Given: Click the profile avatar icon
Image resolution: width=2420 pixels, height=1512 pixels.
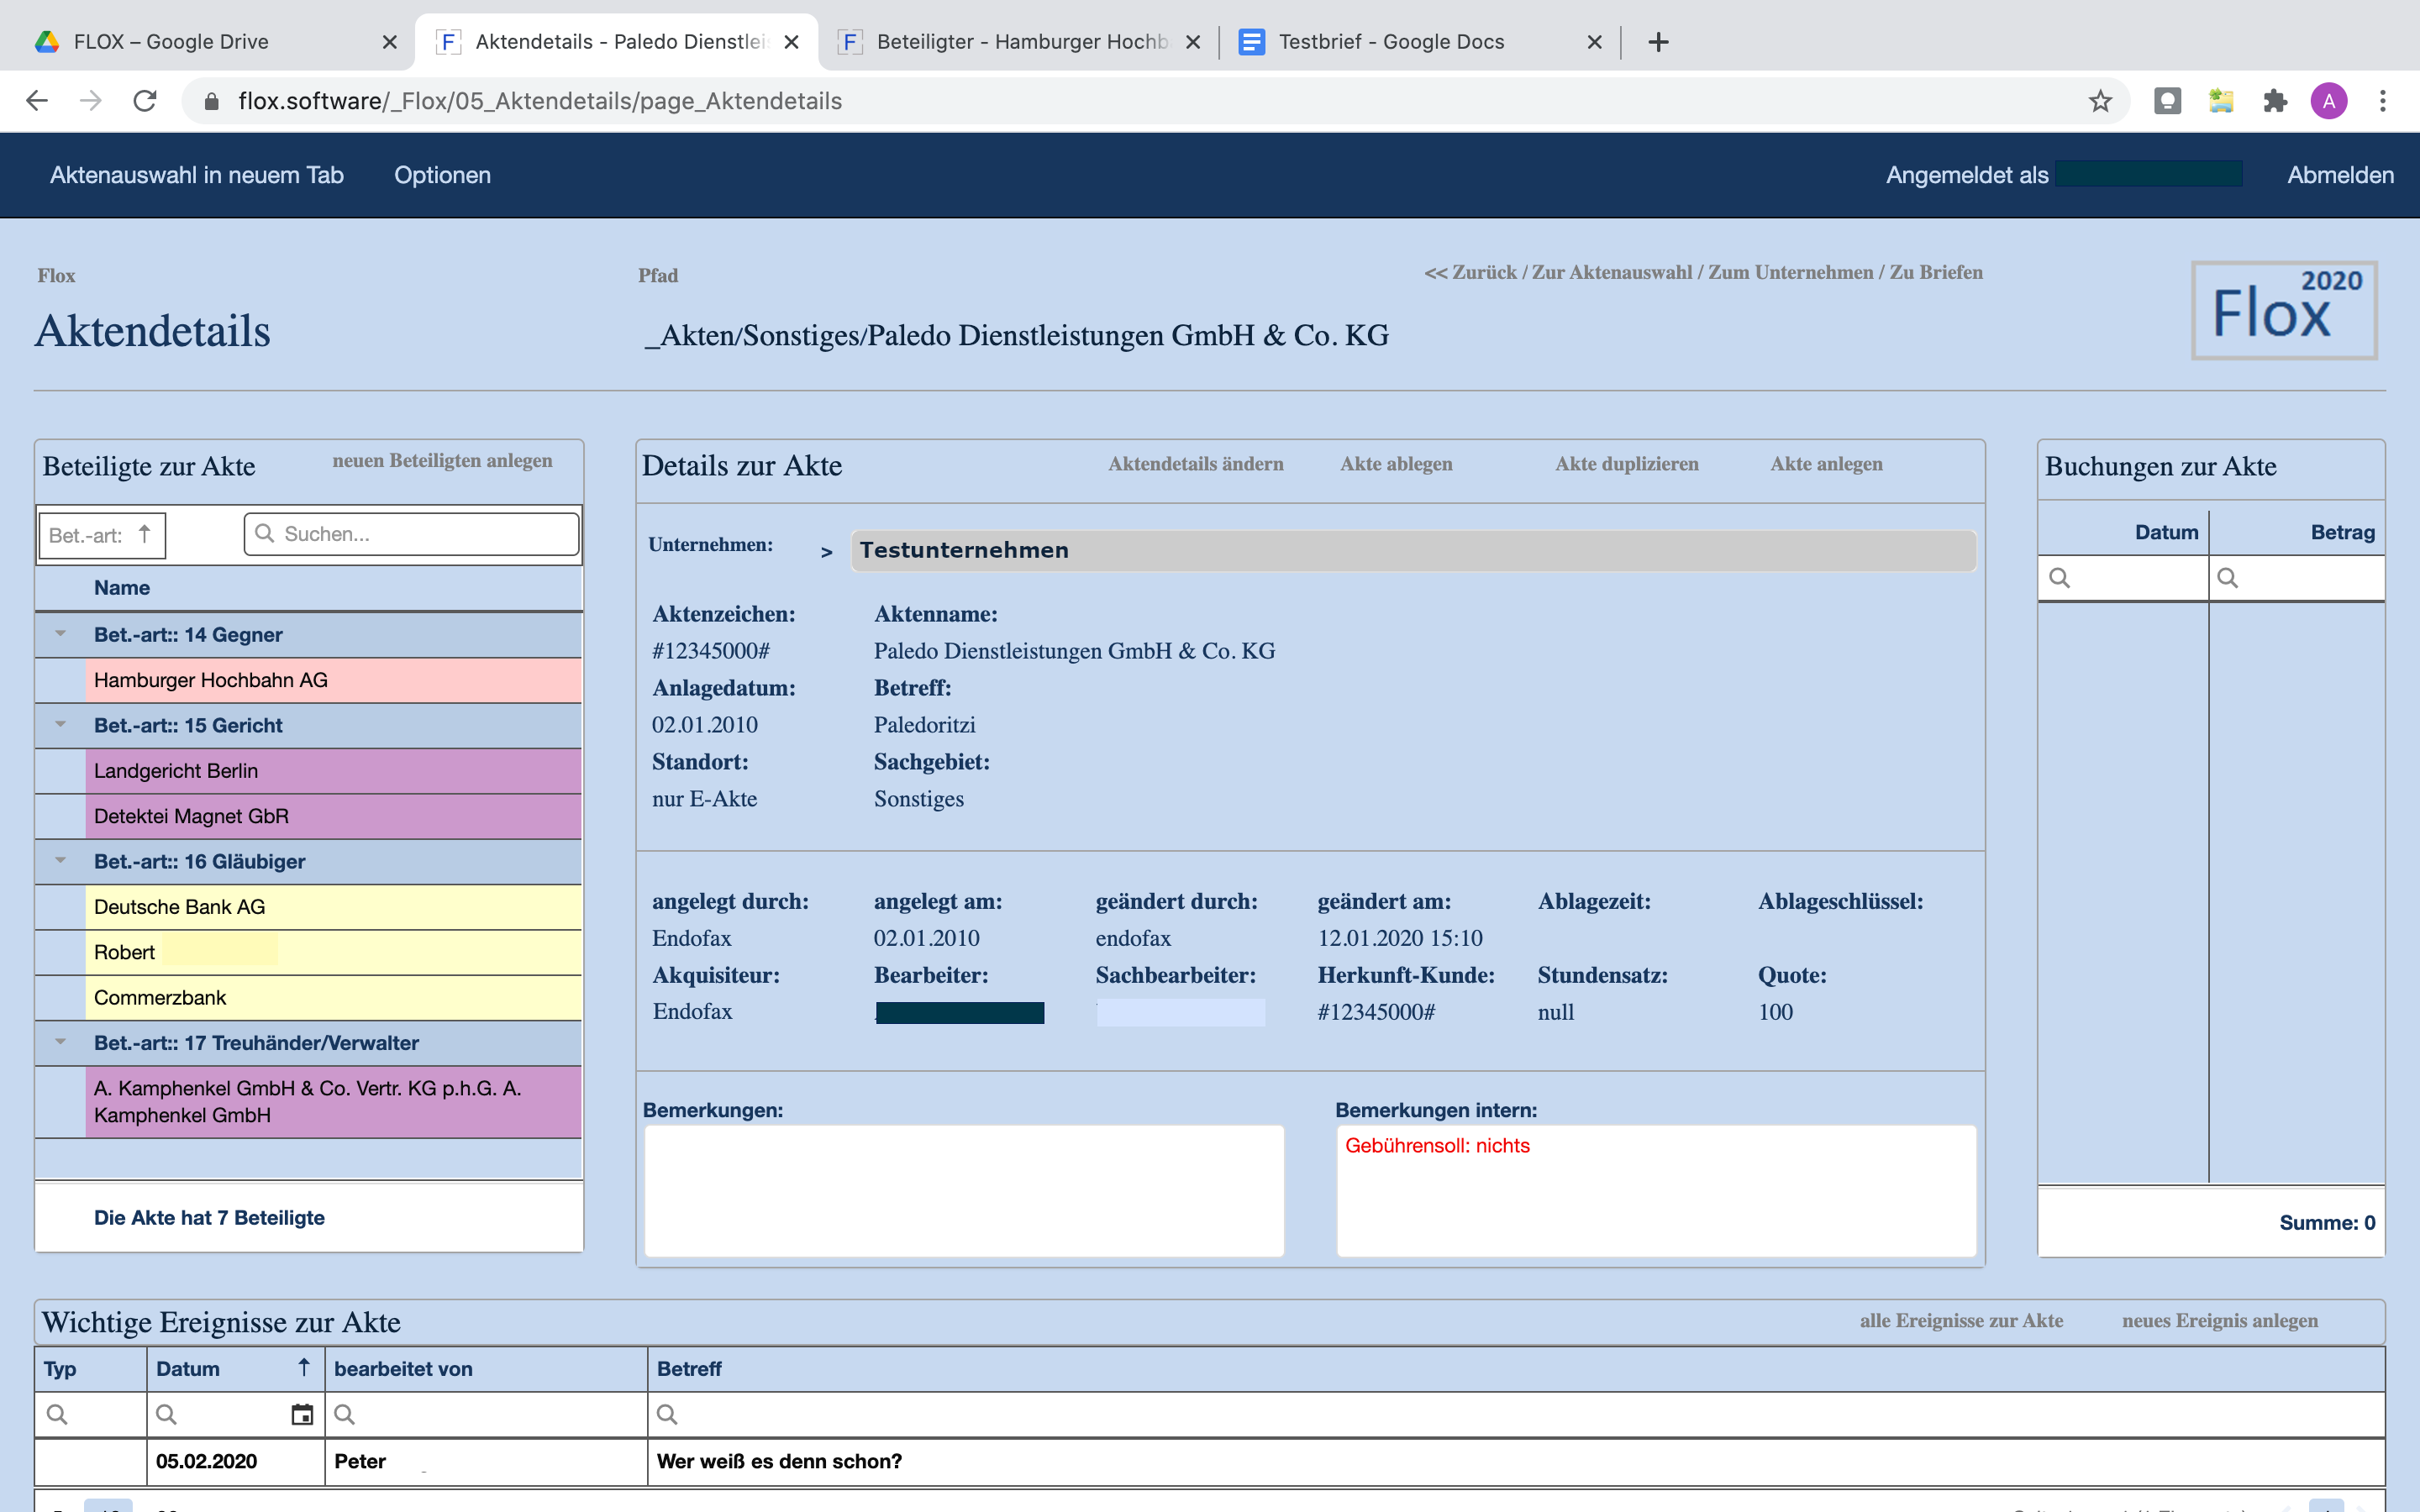Looking at the screenshot, I should (x=2329, y=101).
